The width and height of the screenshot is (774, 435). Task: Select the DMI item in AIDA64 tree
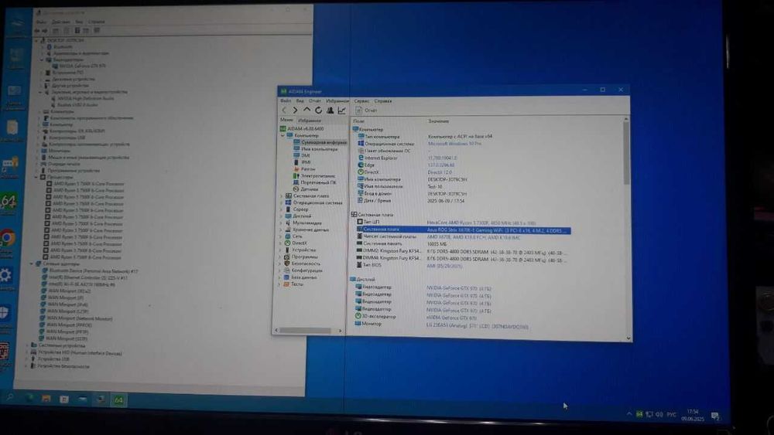coord(302,155)
